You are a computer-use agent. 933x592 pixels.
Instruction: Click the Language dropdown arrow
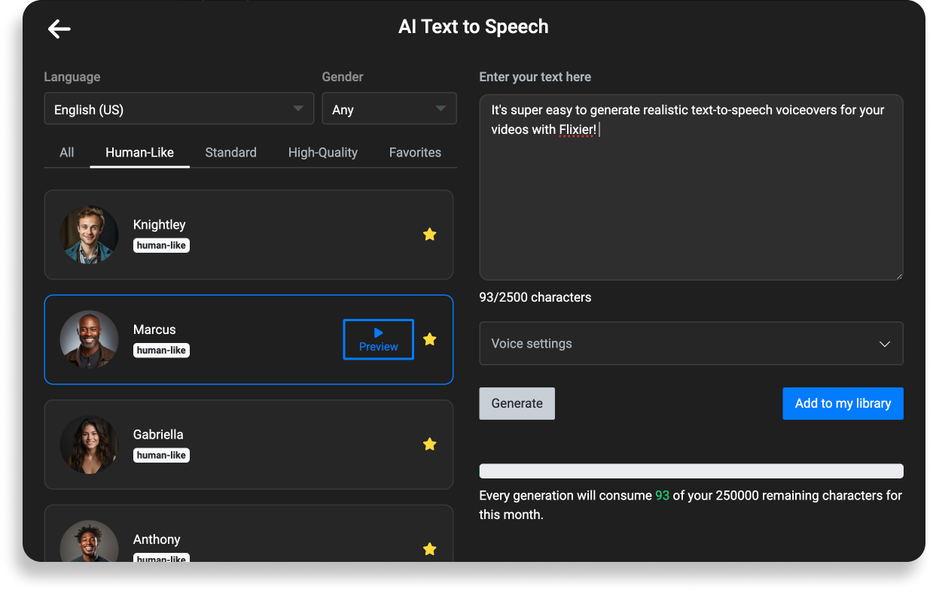(x=297, y=108)
